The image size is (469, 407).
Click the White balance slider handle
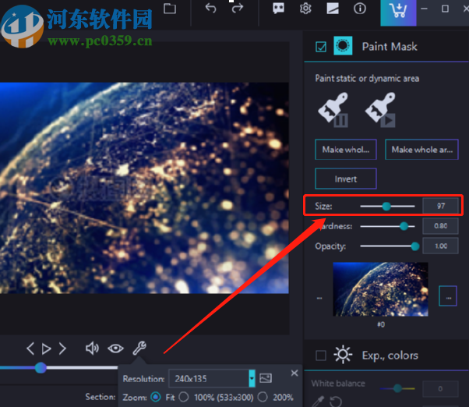(x=397, y=388)
